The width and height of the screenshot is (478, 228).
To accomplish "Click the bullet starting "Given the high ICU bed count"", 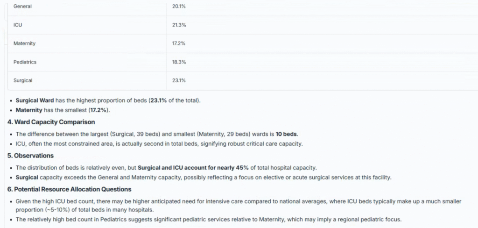I will tap(238, 201).
